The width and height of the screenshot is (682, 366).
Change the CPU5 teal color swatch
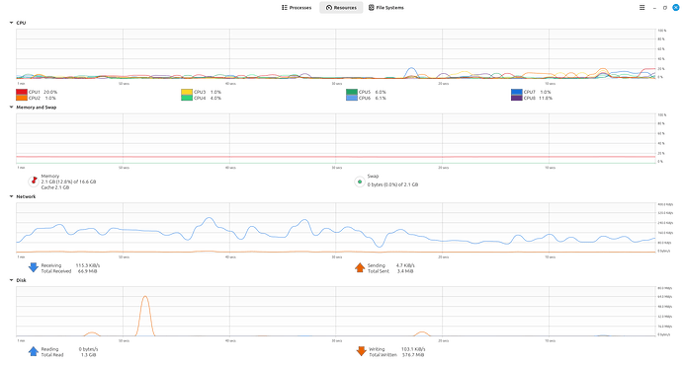[352, 92]
